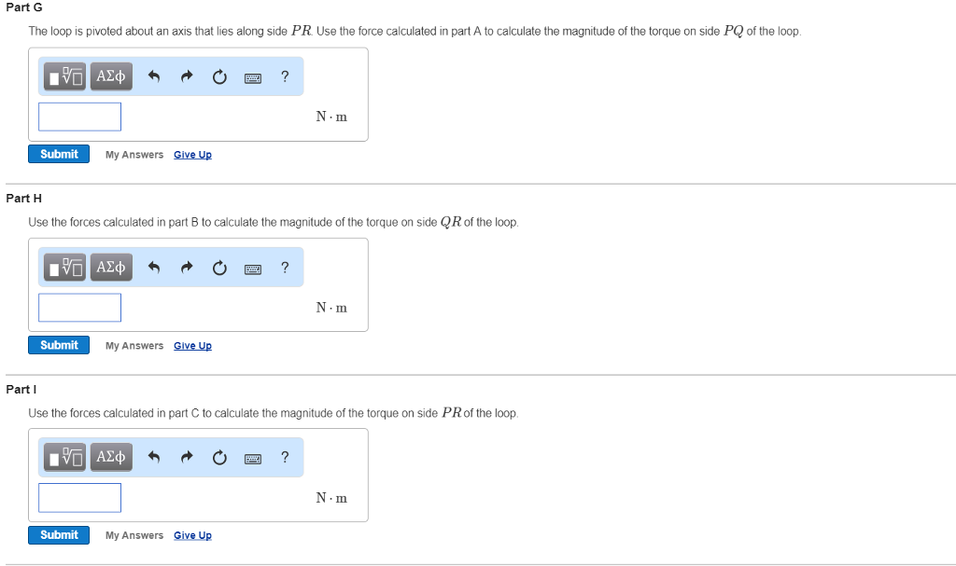Open the help question mark in Part G
Image resolution: width=956 pixels, height=566 pixels.
(285, 76)
